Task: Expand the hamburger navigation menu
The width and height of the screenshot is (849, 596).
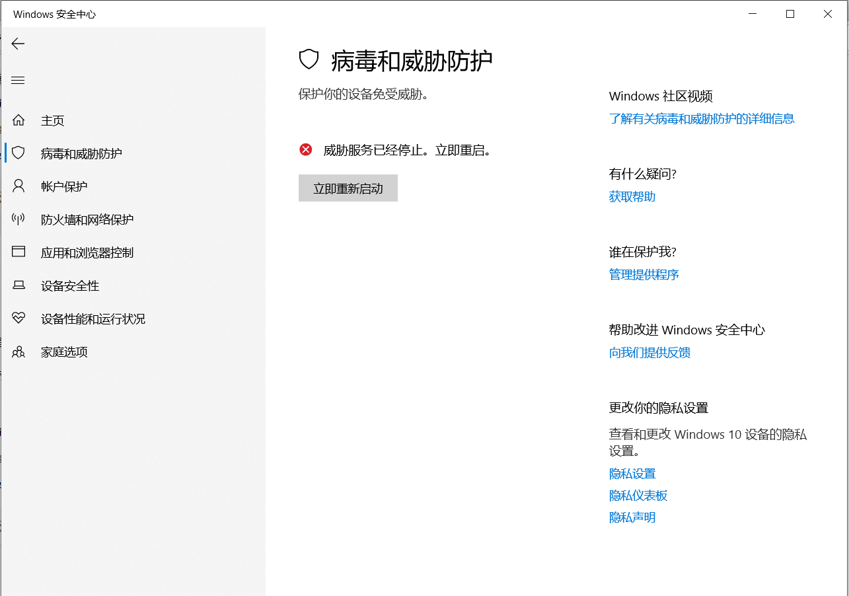Action: (x=18, y=80)
